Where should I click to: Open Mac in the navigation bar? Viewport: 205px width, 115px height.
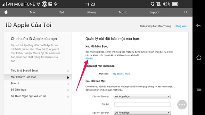(33, 12)
